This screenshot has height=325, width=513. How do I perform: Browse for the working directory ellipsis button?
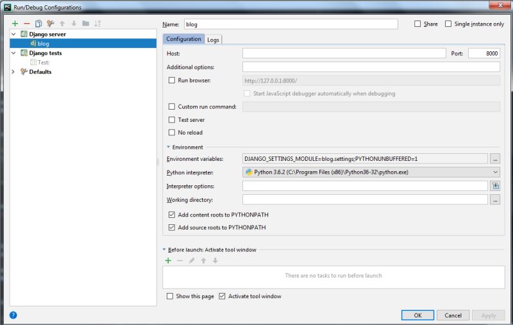tap(495, 200)
